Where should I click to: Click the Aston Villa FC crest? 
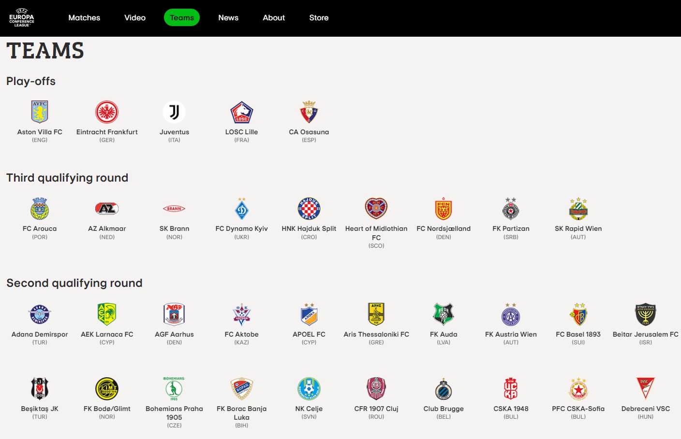[x=40, y=112]
